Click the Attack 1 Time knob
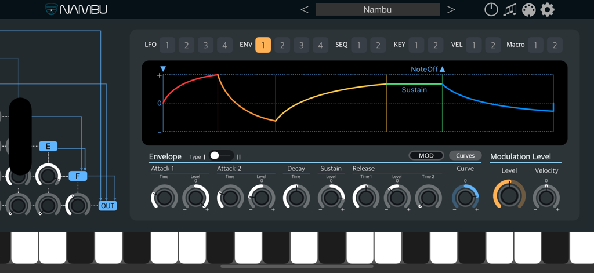The width and height of the screenshot is (594, 273). tap(164, 198)
